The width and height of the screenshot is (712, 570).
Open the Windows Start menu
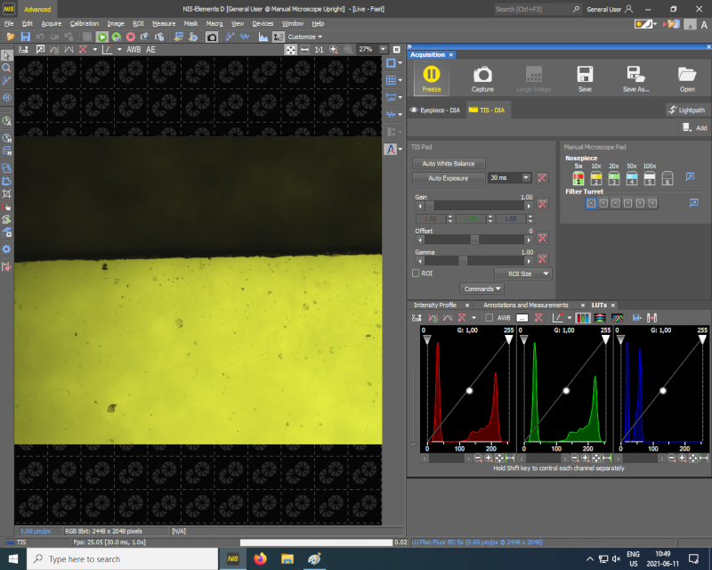coord(13,558)
